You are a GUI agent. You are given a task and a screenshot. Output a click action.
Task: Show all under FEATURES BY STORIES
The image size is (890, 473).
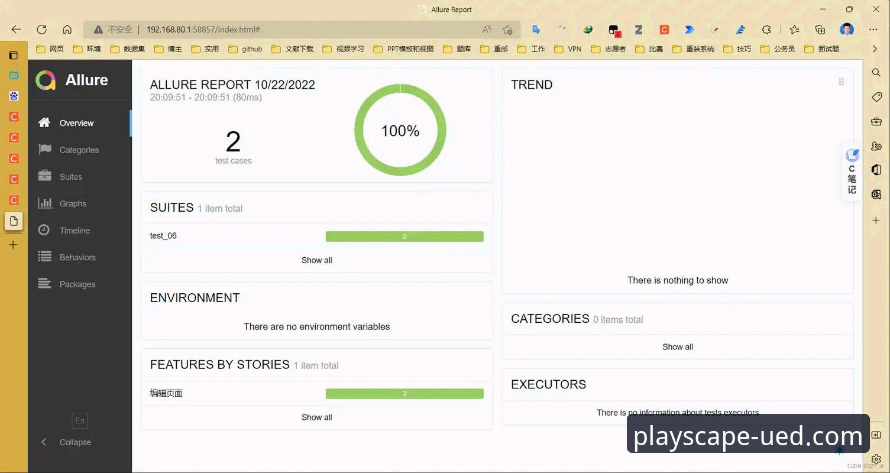click(316, 417)
